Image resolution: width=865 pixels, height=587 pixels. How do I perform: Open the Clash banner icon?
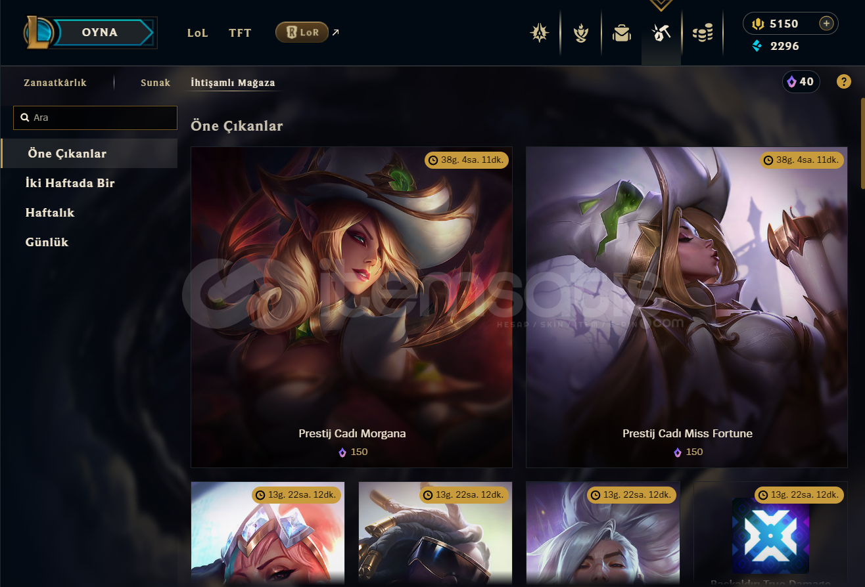pyautogui.click(x=580, y=32)
